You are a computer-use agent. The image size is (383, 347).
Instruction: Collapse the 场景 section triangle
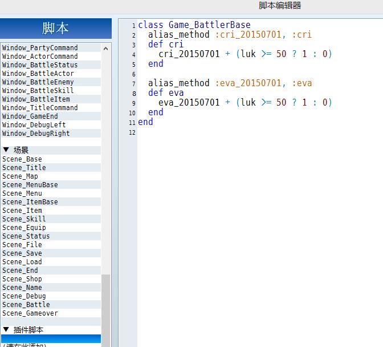6,150
